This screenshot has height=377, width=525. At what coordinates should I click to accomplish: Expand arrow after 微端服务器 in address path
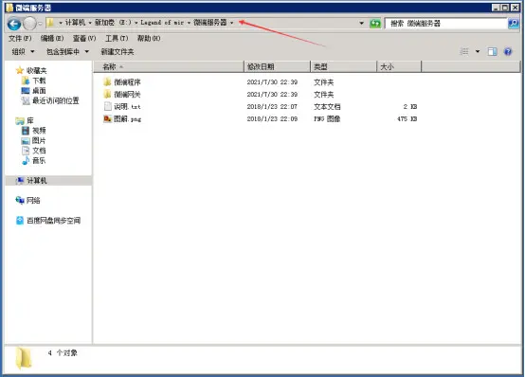[231, 23]
